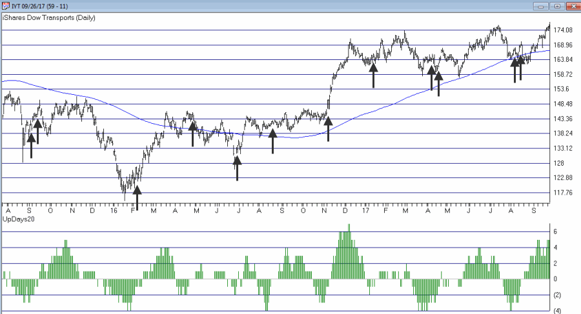Click the (4) level on UpDays20 scale
The image size is (581, 314).
pos(557,311)
